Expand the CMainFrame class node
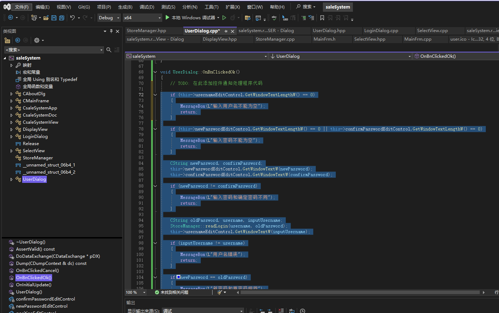Screen dimensions: 499x313 11,101
